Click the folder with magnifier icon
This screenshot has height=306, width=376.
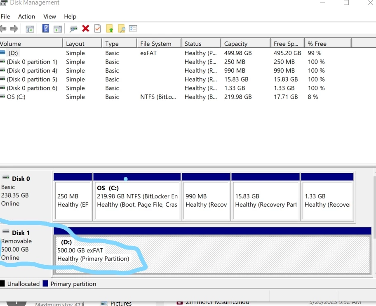pos(122,28)
